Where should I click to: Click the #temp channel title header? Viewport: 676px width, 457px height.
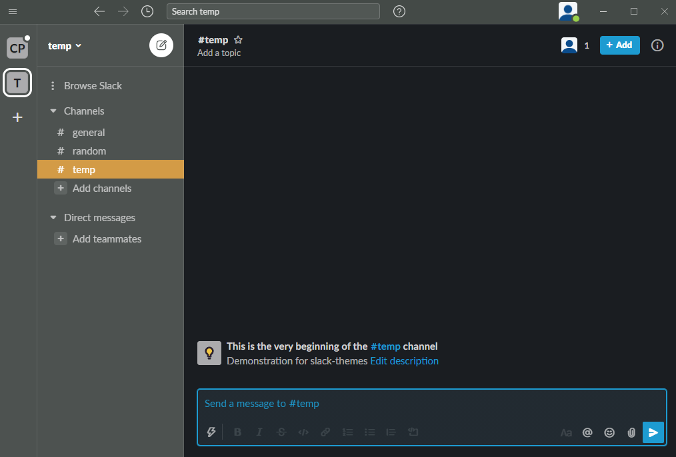(x=213, y=40)
